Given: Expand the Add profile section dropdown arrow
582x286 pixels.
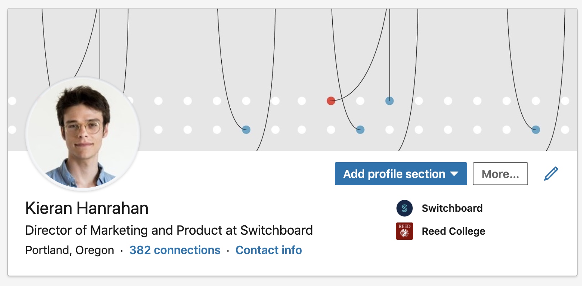Looking at the screenshot, I should [x=454, y=174].
